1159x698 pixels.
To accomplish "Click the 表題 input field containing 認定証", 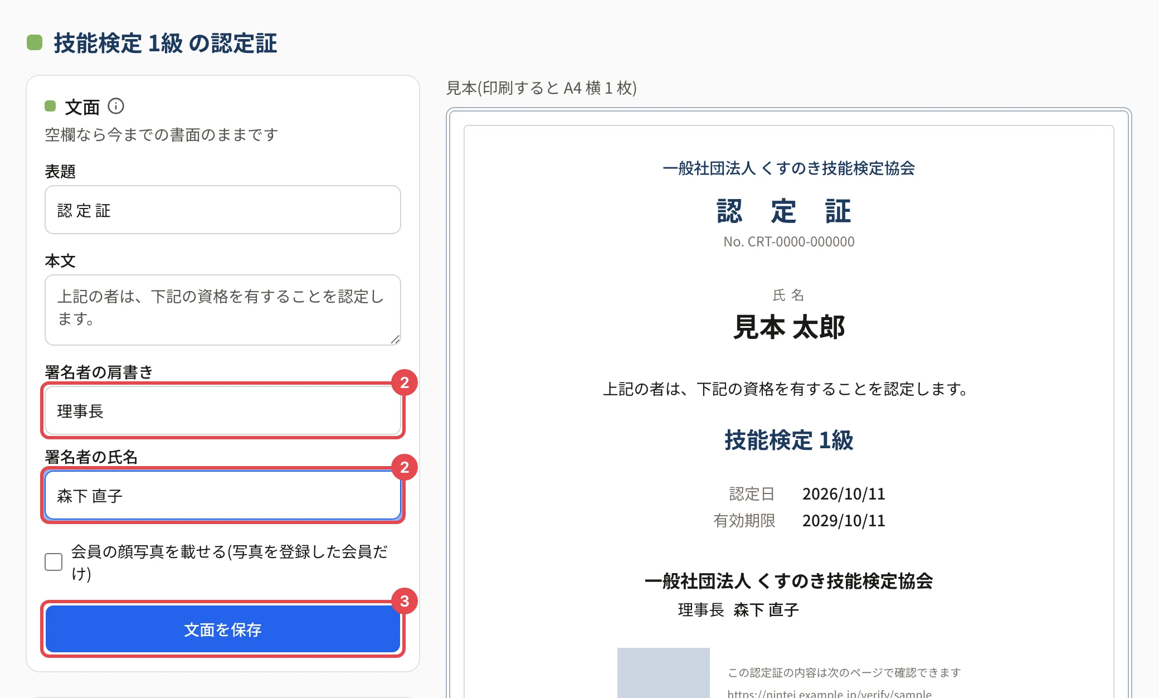I will point(223,210).
